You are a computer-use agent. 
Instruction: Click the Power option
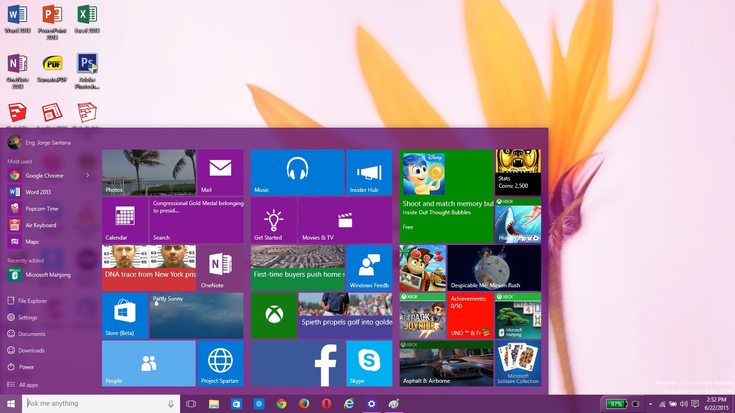(x=21, y=367)
